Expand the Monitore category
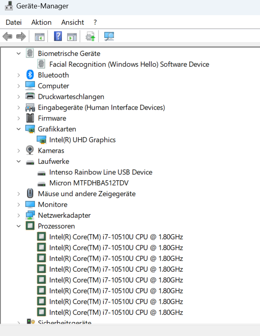Viewport: 260px width, 336px height. [19, 205]
